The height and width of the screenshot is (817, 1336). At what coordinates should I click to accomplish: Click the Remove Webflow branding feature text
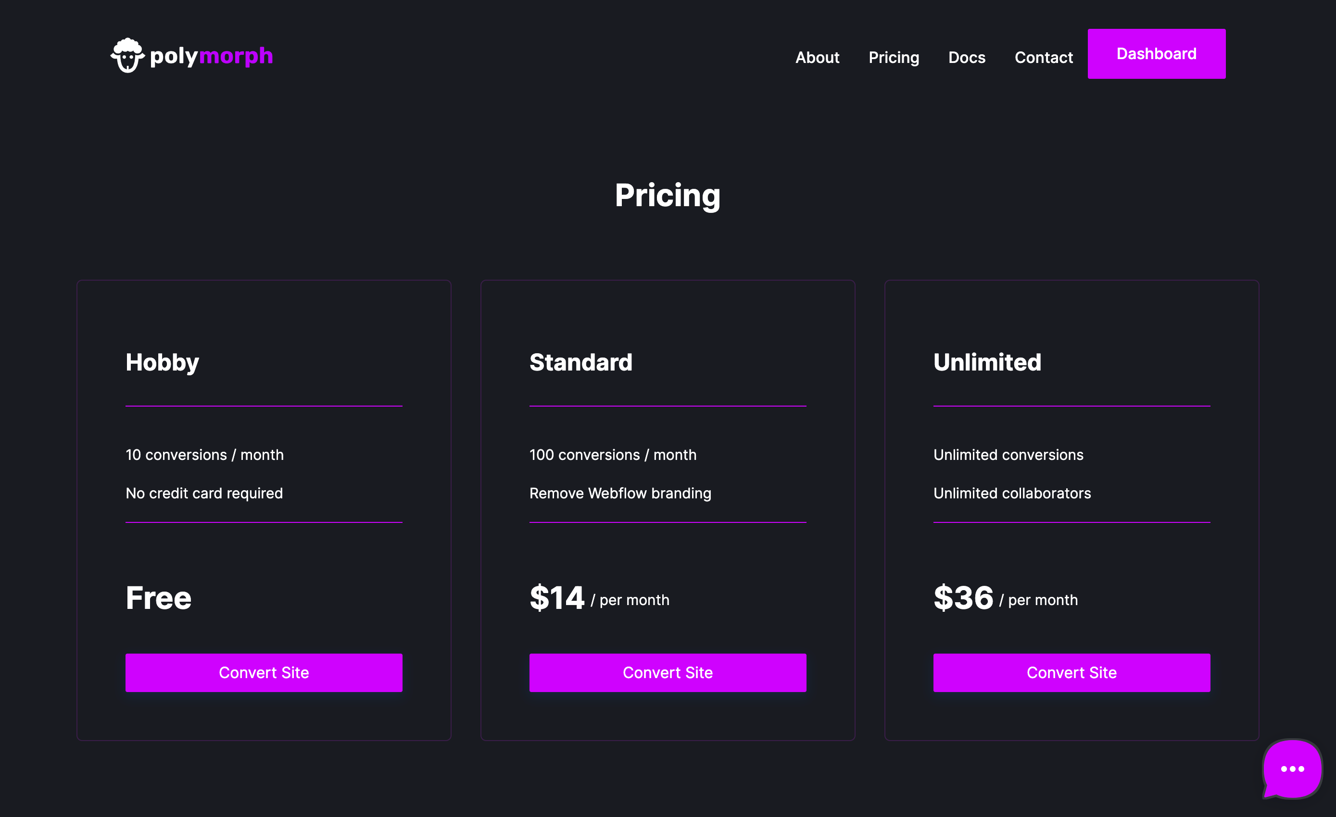pos(620,493)
